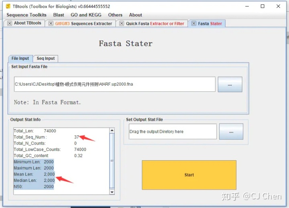
Task: Click scroll up arrow in Output Stat Info
Action: coord(112,131)
